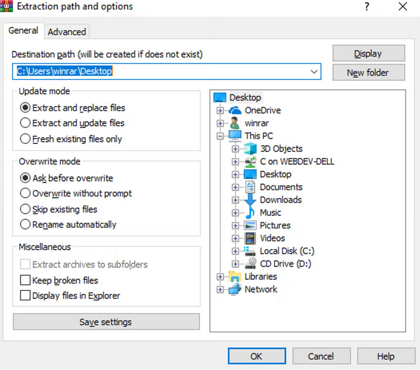Enable Keep broken files checkbox

(25, 280)
